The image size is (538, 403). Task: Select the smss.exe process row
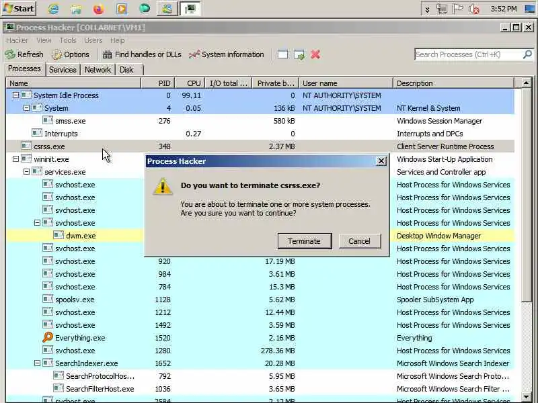[x=260, y=121]
